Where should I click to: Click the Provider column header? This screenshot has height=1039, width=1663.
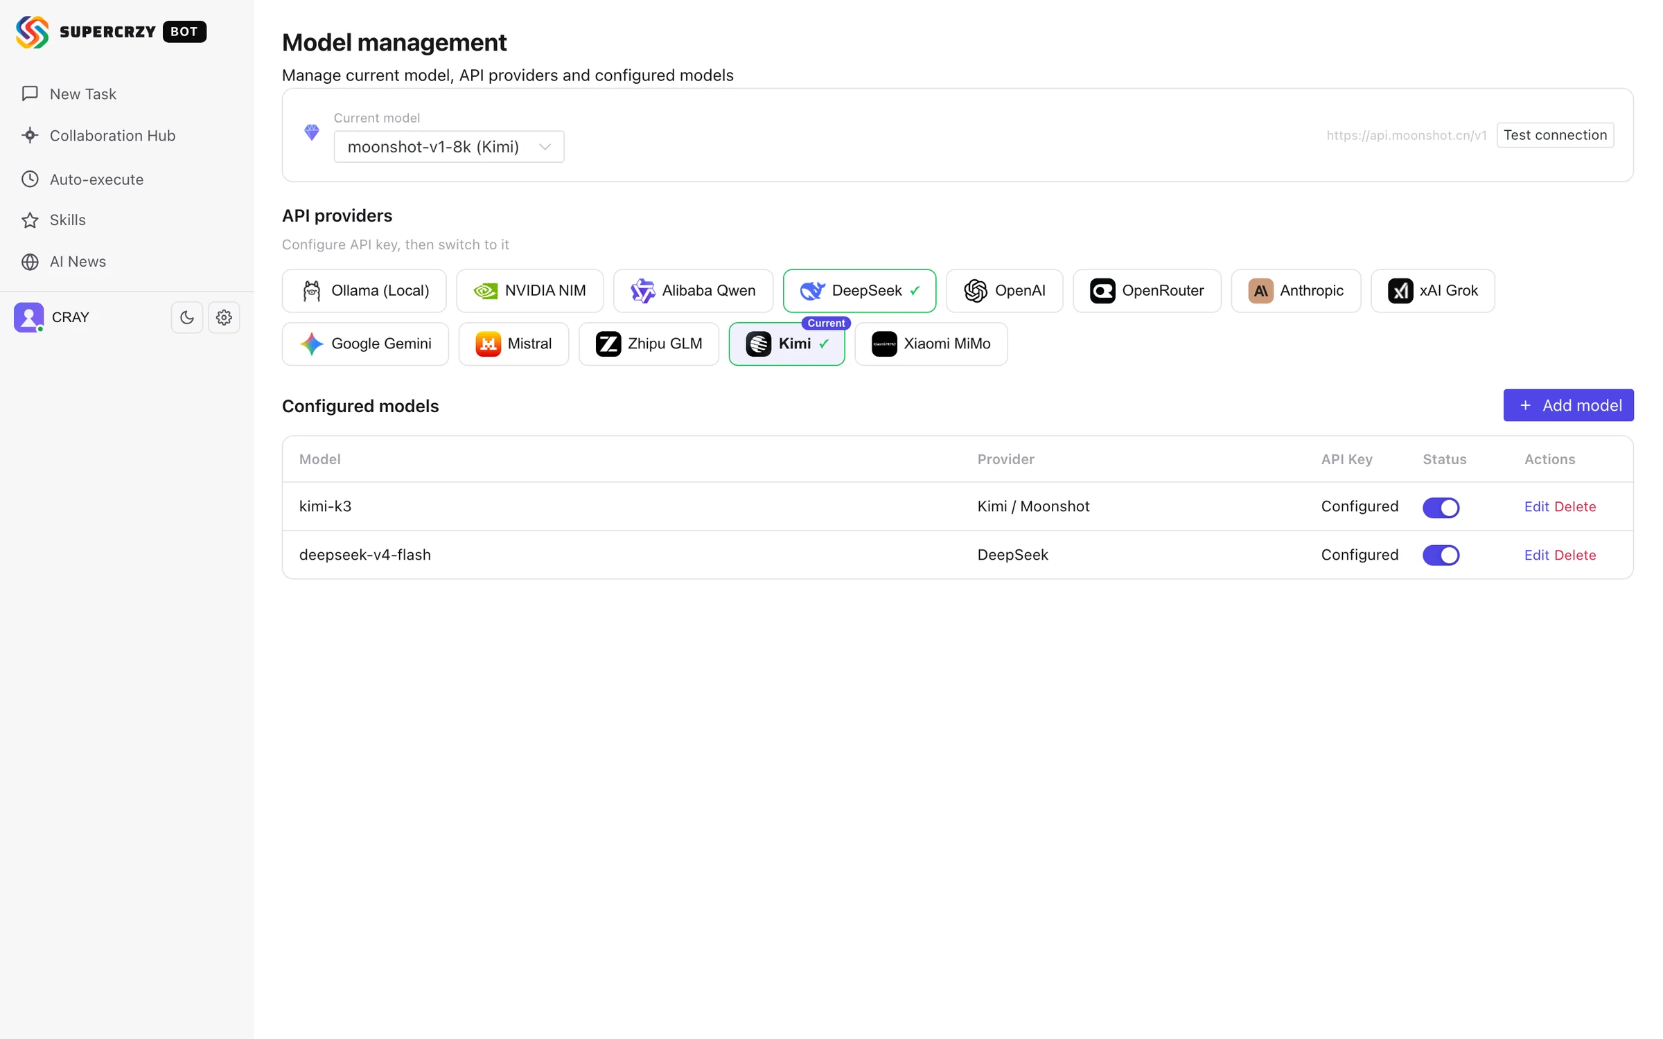click(1005, 459)
